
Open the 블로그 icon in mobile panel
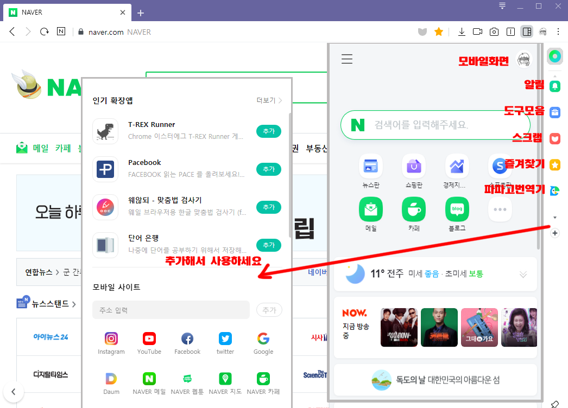pyautogui.click(x=457, y=209)
